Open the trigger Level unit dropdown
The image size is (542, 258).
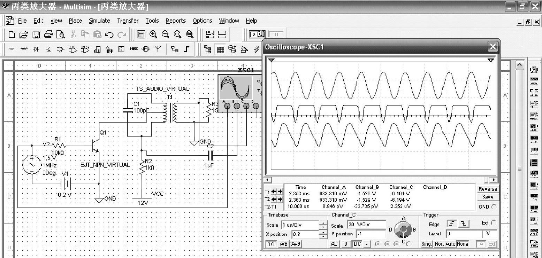tap(489, 234)
